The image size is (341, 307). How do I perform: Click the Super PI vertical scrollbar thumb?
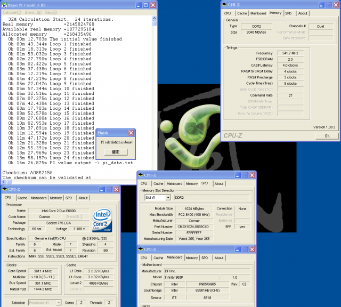(x=154, y=23)
